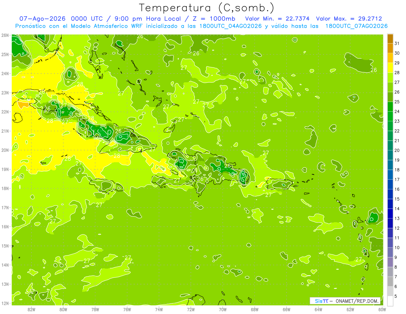Click the legend value '15'
This screenshot has width=406, height=314.
[x=397, y=199]
